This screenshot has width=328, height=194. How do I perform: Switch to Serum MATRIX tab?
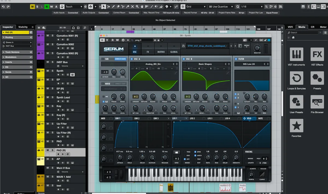pos(161,49)
